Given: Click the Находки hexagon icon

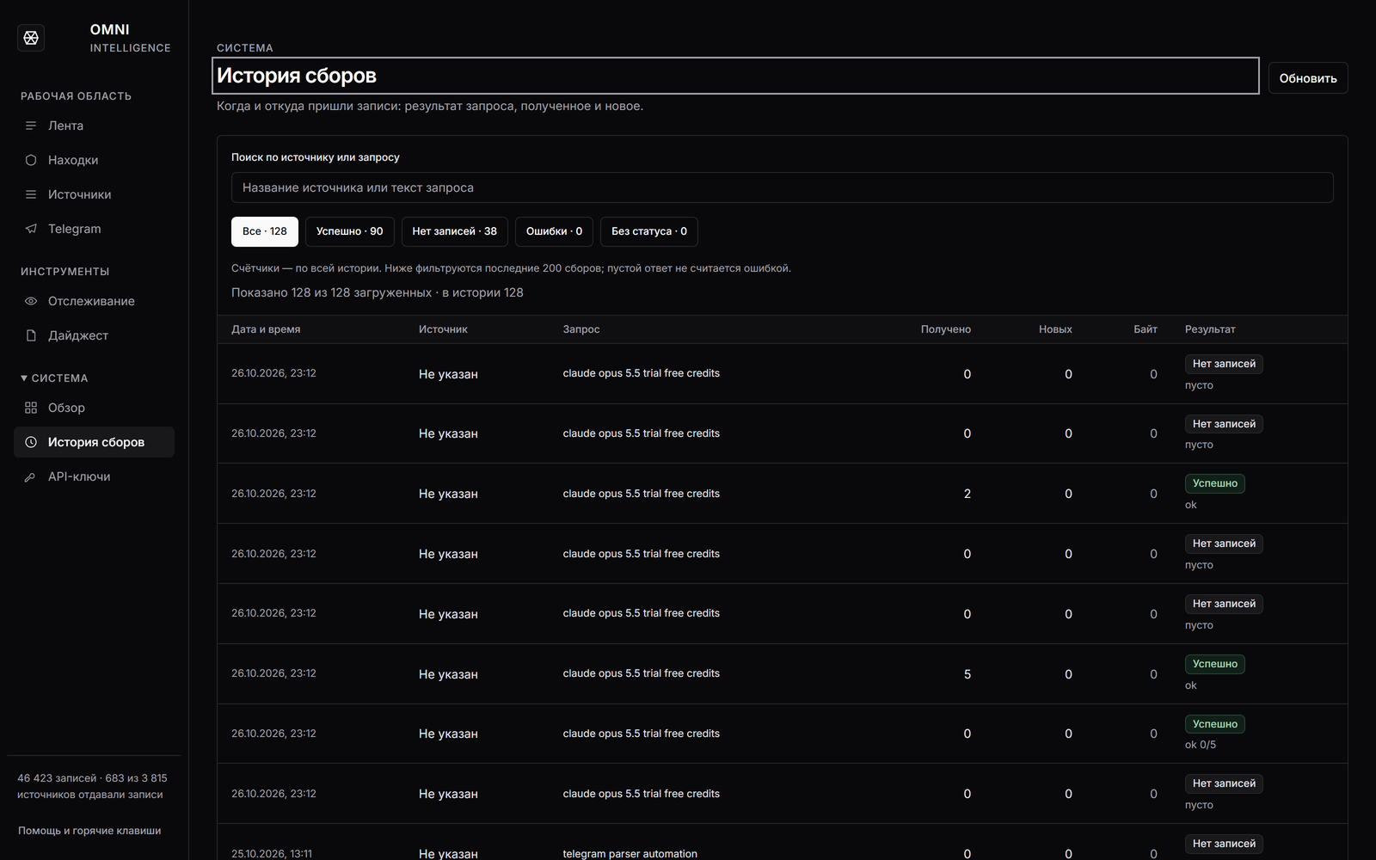Looking at the screenshot, I should click(31, 160).
